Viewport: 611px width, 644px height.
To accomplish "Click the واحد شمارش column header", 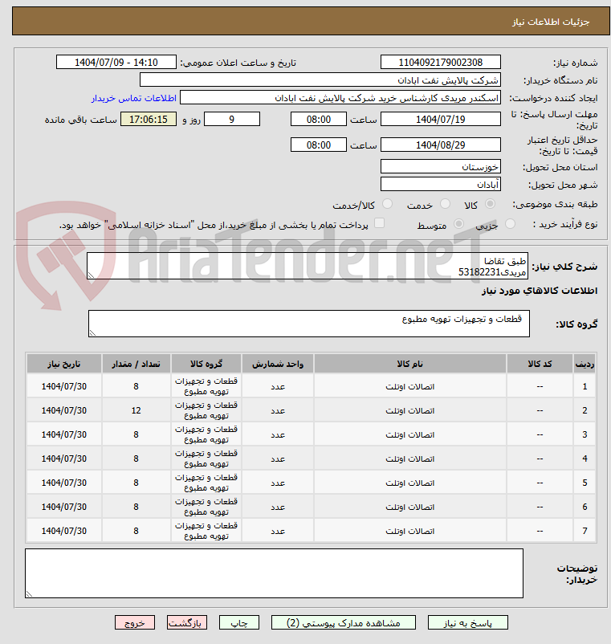I will [x=278, y=364].
